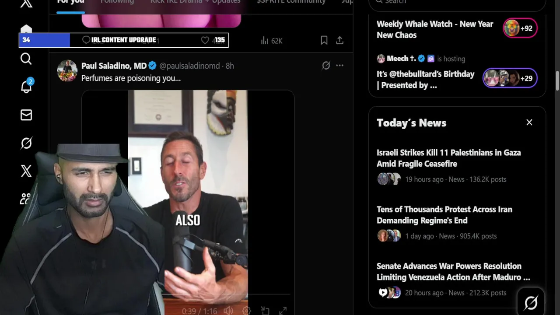Dismiss the Today's News panel

(x=529, y=122)
